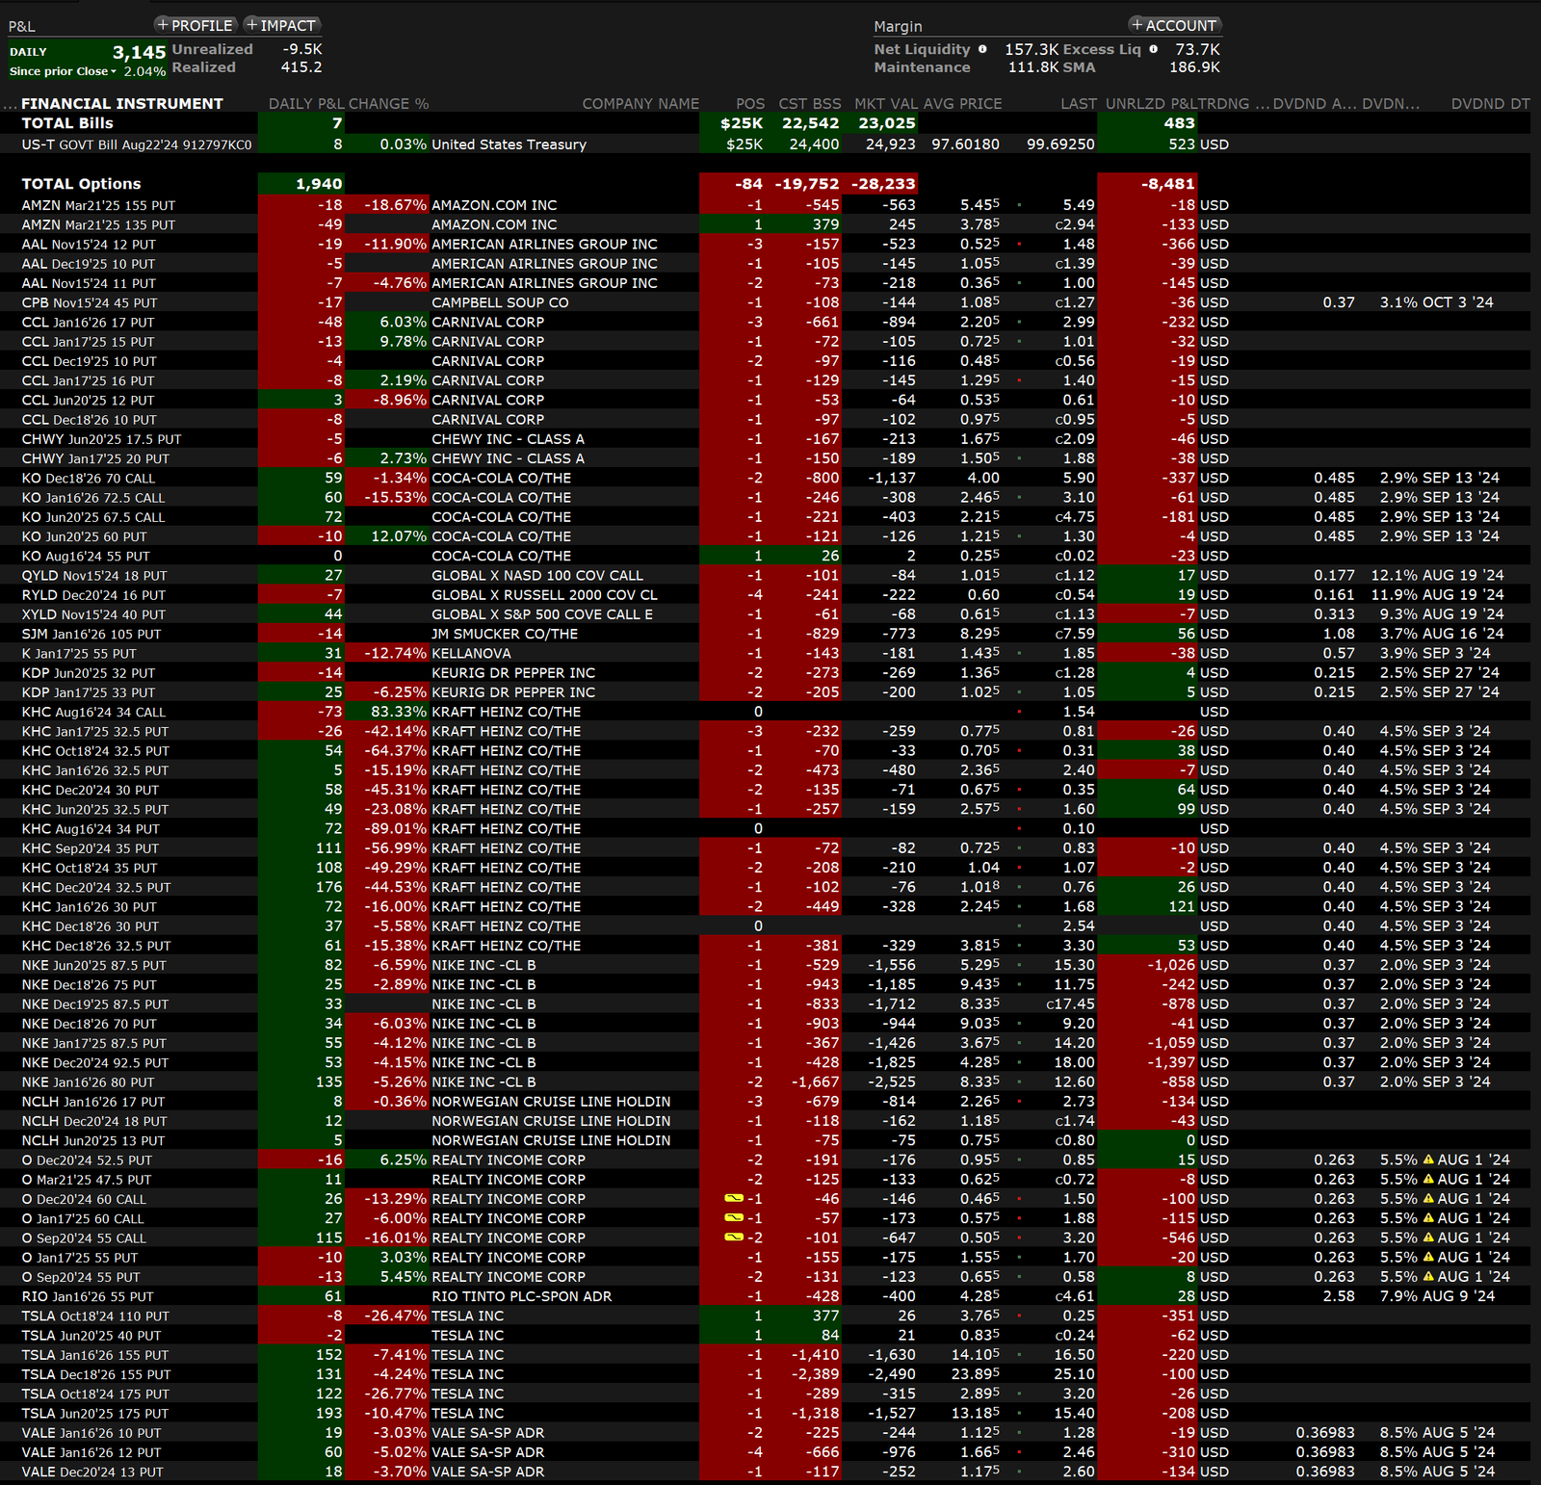Click dividend warning icon on O Dec20'24 52.5 PUT
This screenshot has height=1485, width=1541.
pyautogui.click(x=1428, y=1160)
